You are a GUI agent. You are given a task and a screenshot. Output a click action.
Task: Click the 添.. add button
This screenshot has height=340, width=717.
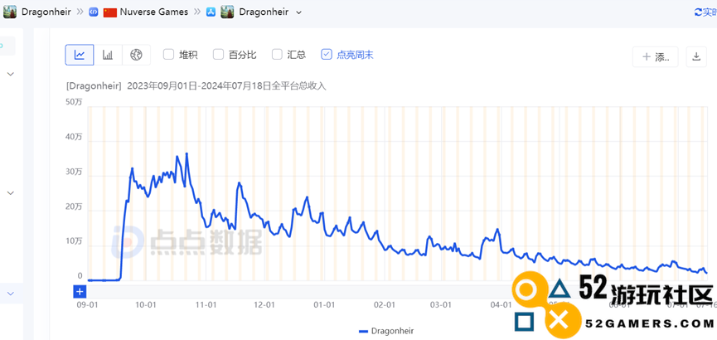pos(656,56)
